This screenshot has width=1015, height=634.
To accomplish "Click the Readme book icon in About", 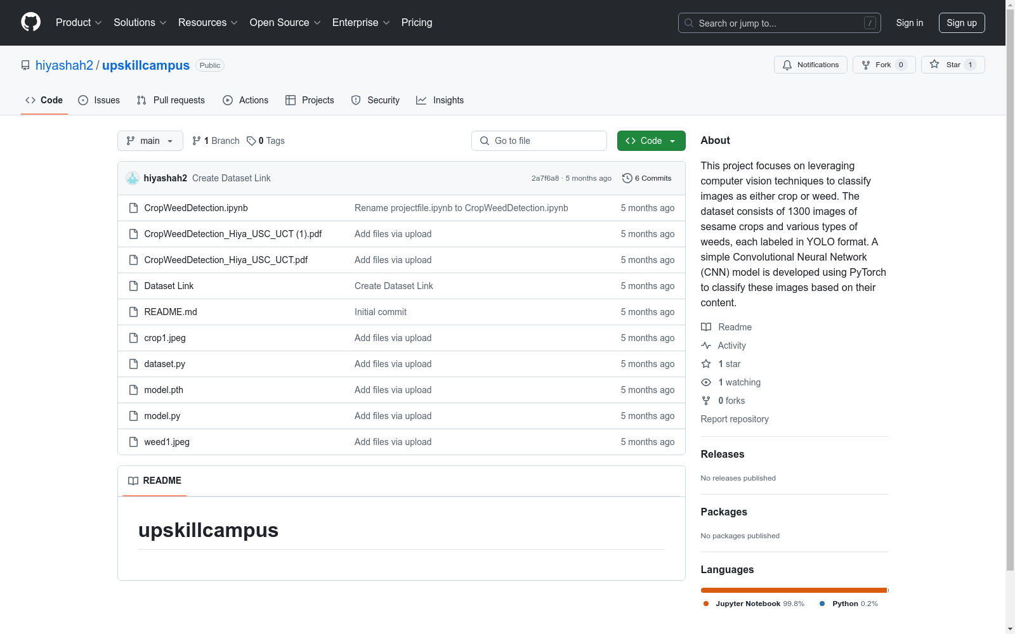I will [x=706, y=327].
